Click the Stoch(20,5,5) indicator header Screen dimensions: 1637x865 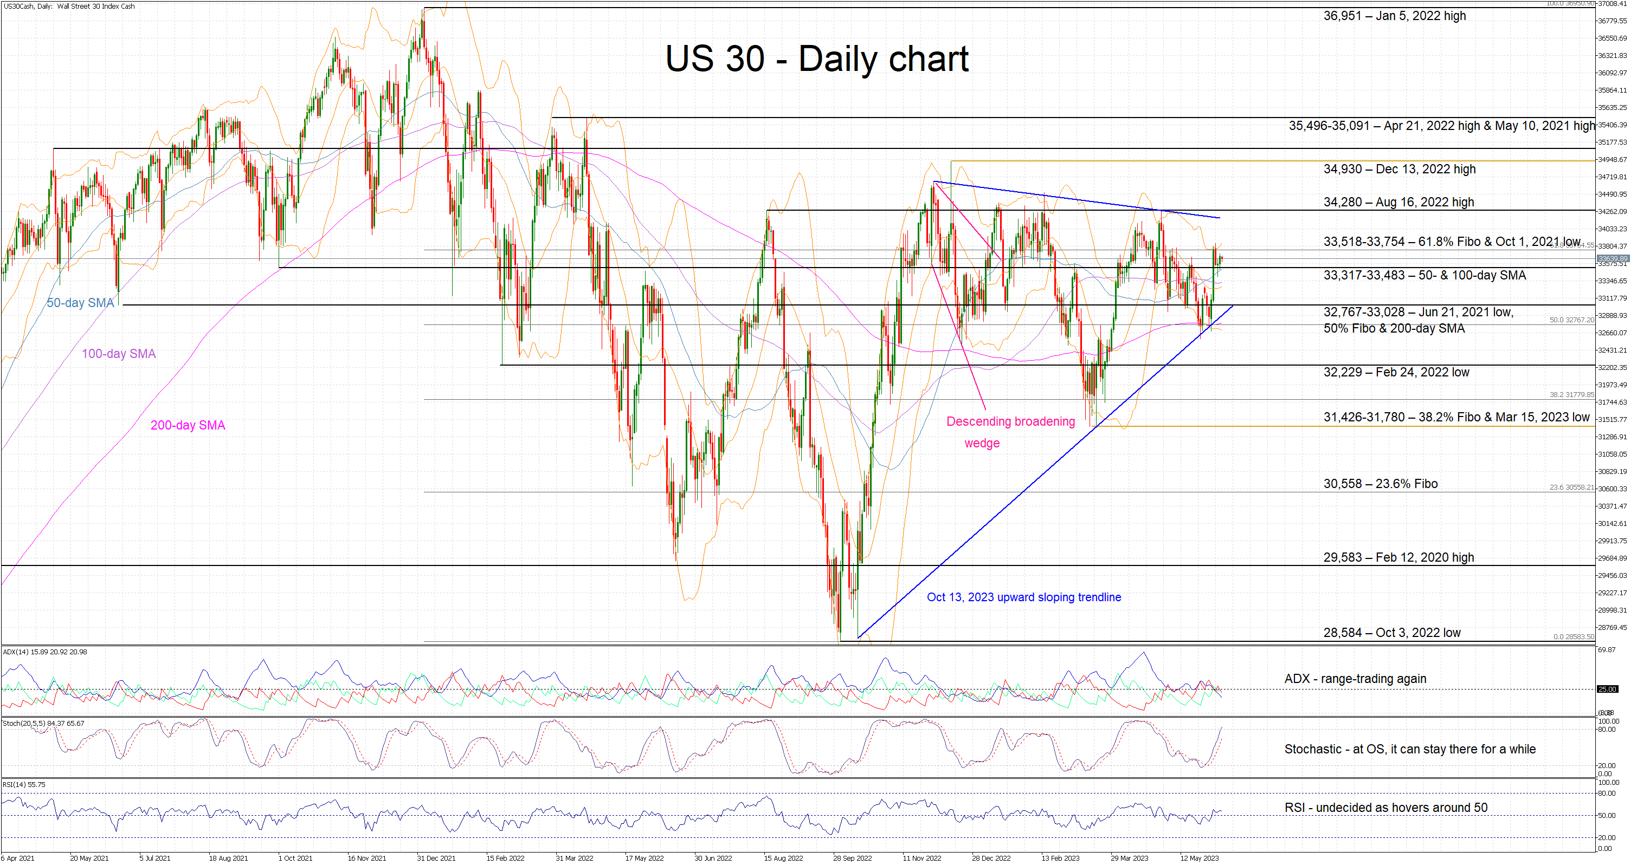click(43, 723)
